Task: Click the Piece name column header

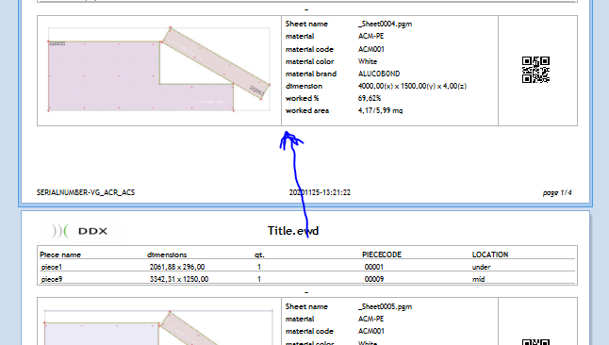Action: (x=60, y=255)
